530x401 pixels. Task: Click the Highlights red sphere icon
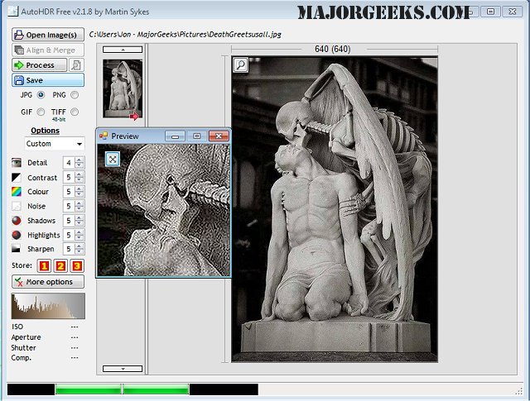point(17,235)
